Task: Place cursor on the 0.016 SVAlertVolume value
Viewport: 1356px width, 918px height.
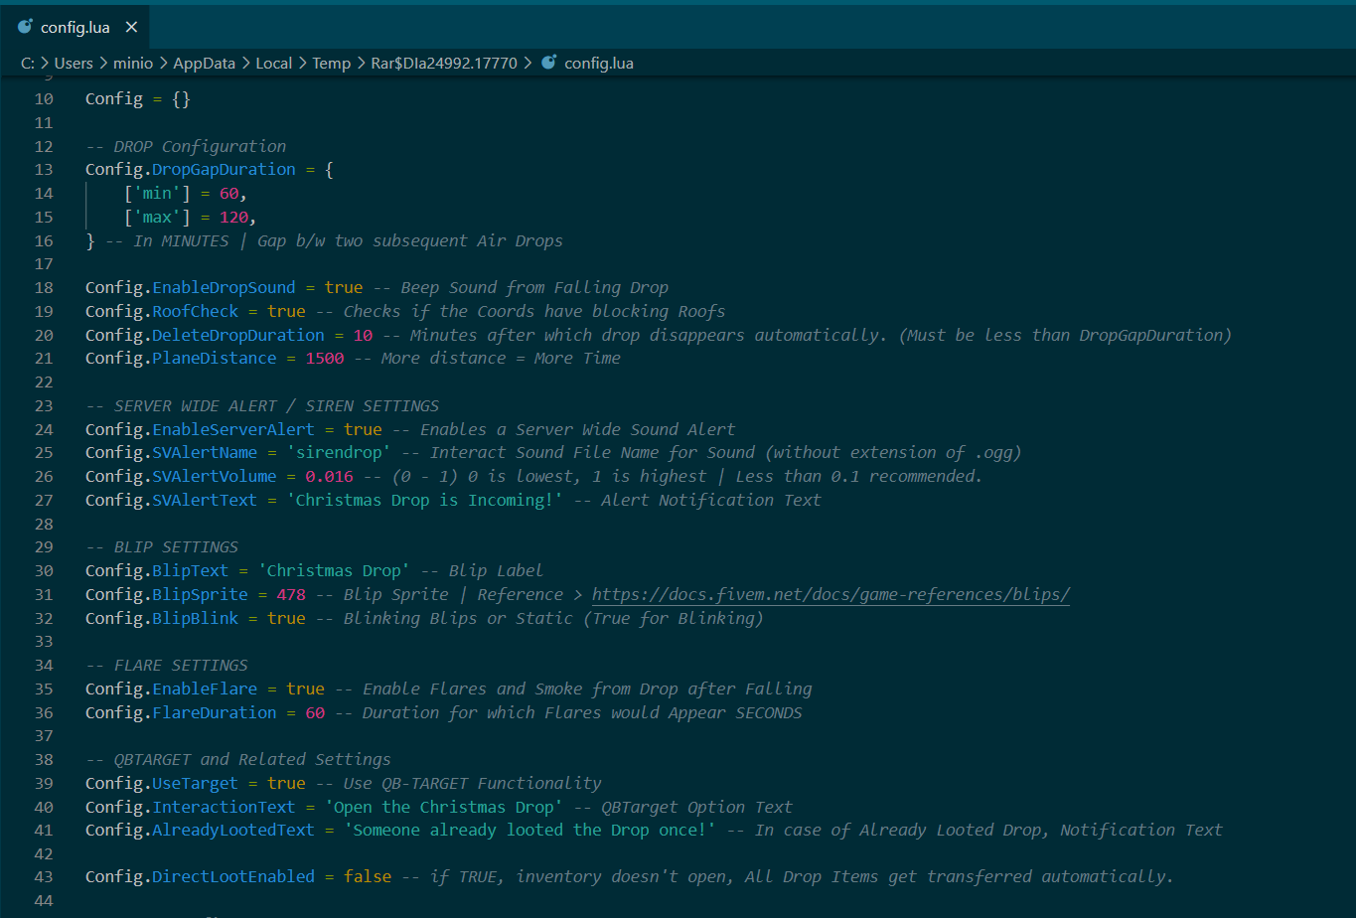Action: click(x=328, y=476)
